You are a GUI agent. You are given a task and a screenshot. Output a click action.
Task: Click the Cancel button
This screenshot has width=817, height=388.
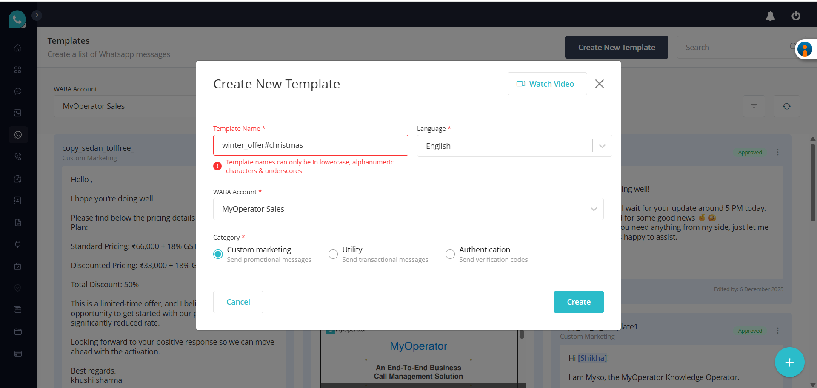(238, 302)
